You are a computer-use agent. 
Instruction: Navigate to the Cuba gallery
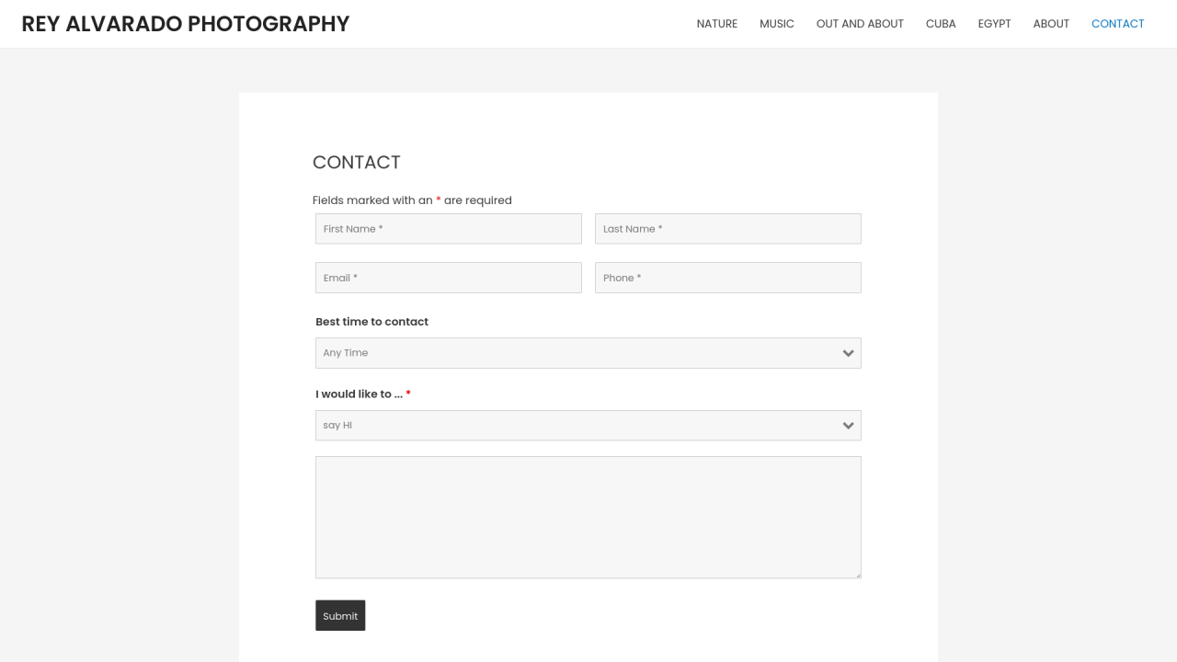click(941, 24)
